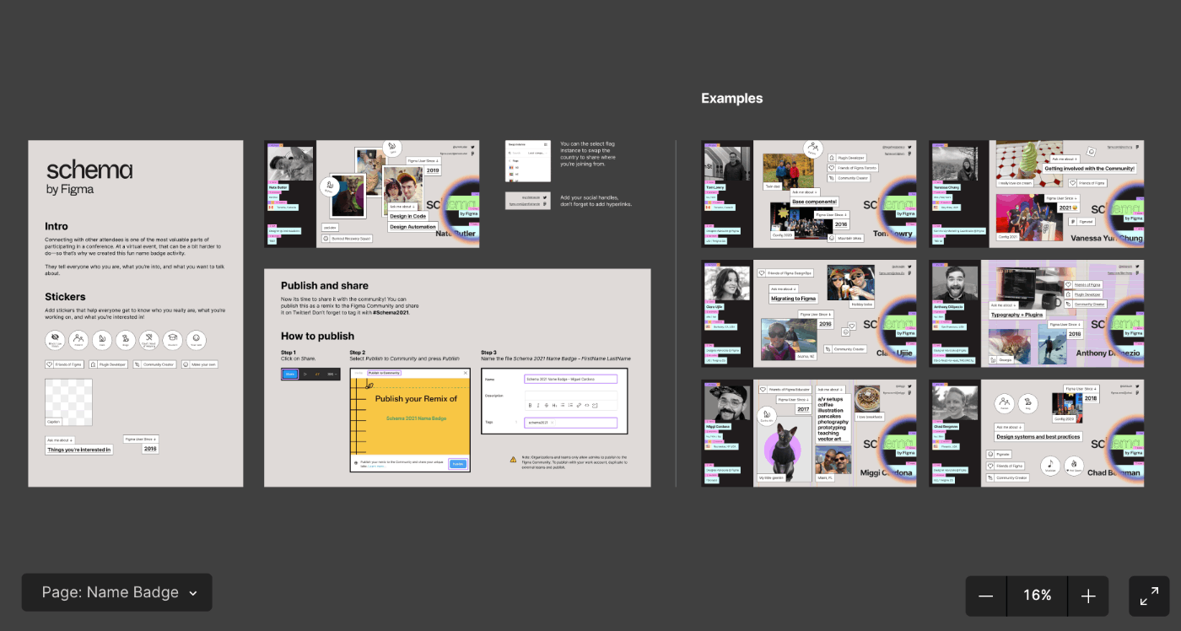Select the Publish and share heading
The width and height of the screenshot is (1181, 631).
(324, 286)
